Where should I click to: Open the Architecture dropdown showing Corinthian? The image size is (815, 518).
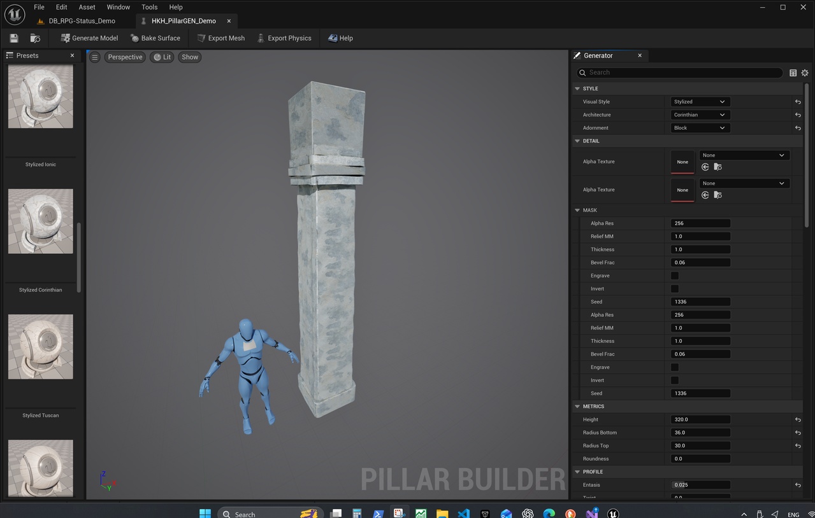pyautogui.click(x=700, y=115)
